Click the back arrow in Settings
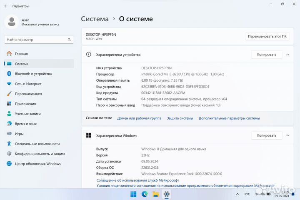This screenshot has width=300, height=200. [x=6, y=6]
